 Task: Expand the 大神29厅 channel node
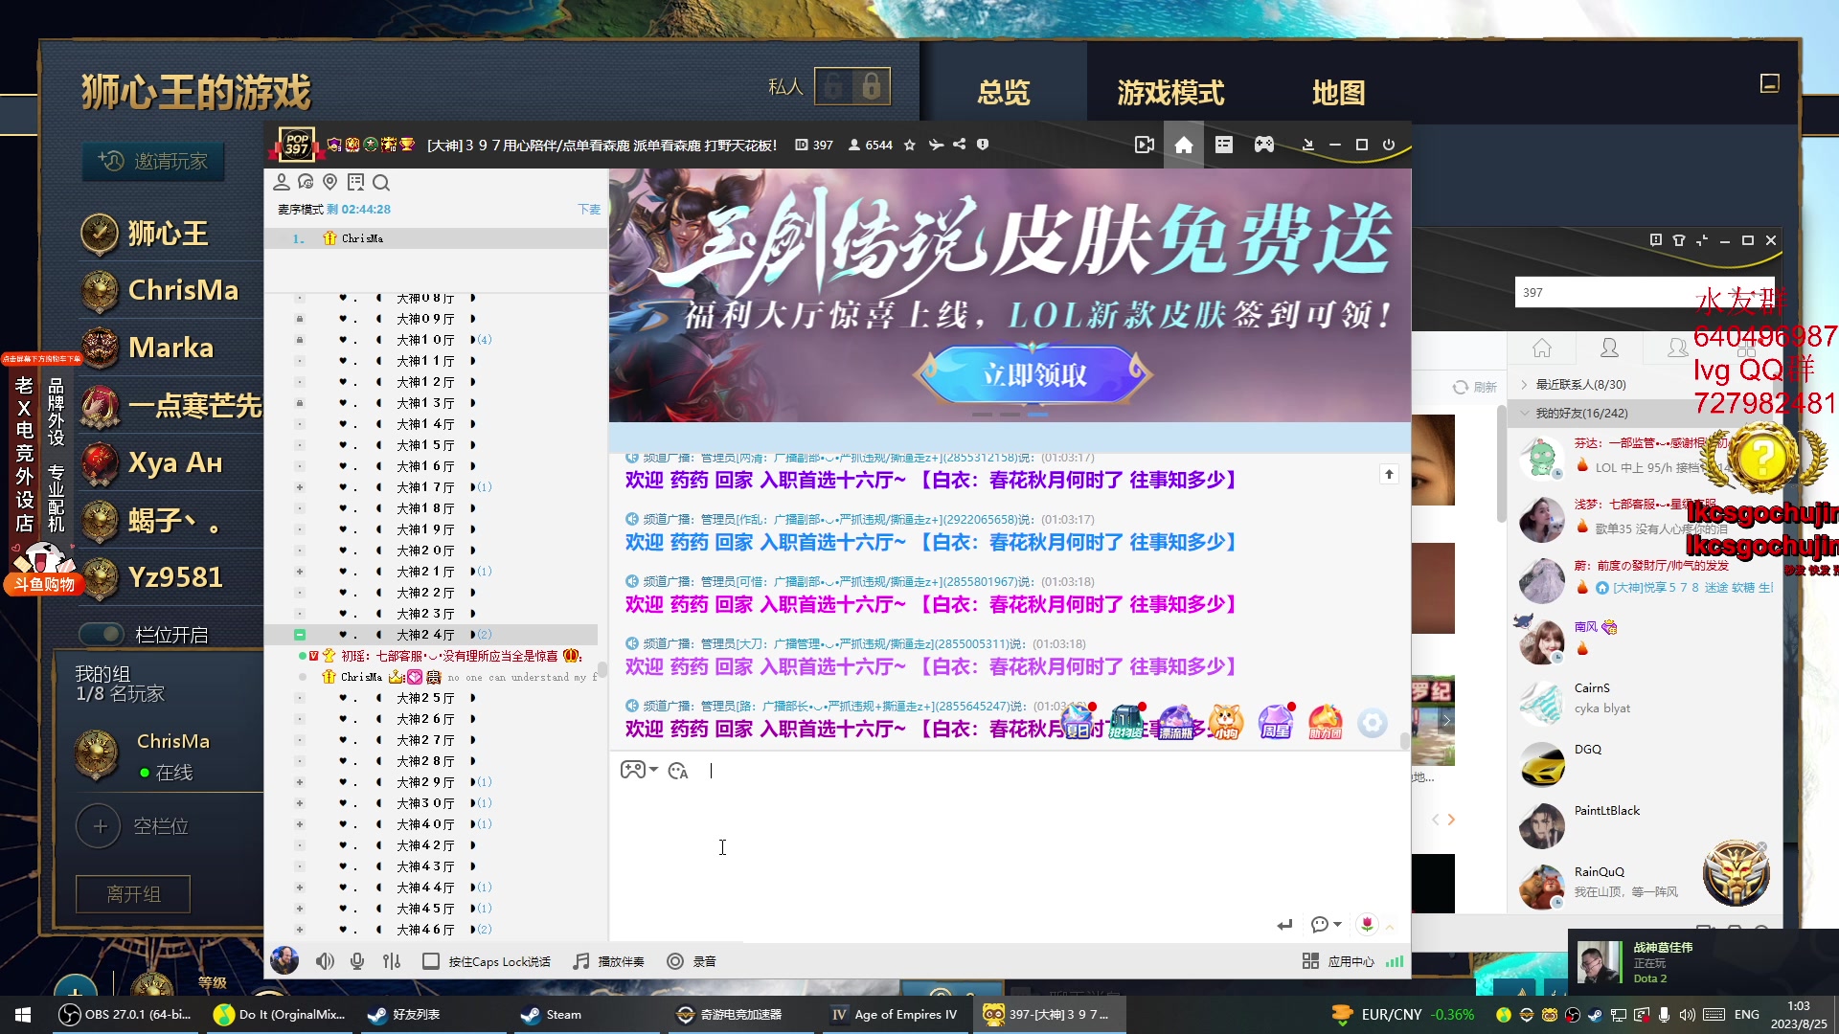click(x=300, y=782)
